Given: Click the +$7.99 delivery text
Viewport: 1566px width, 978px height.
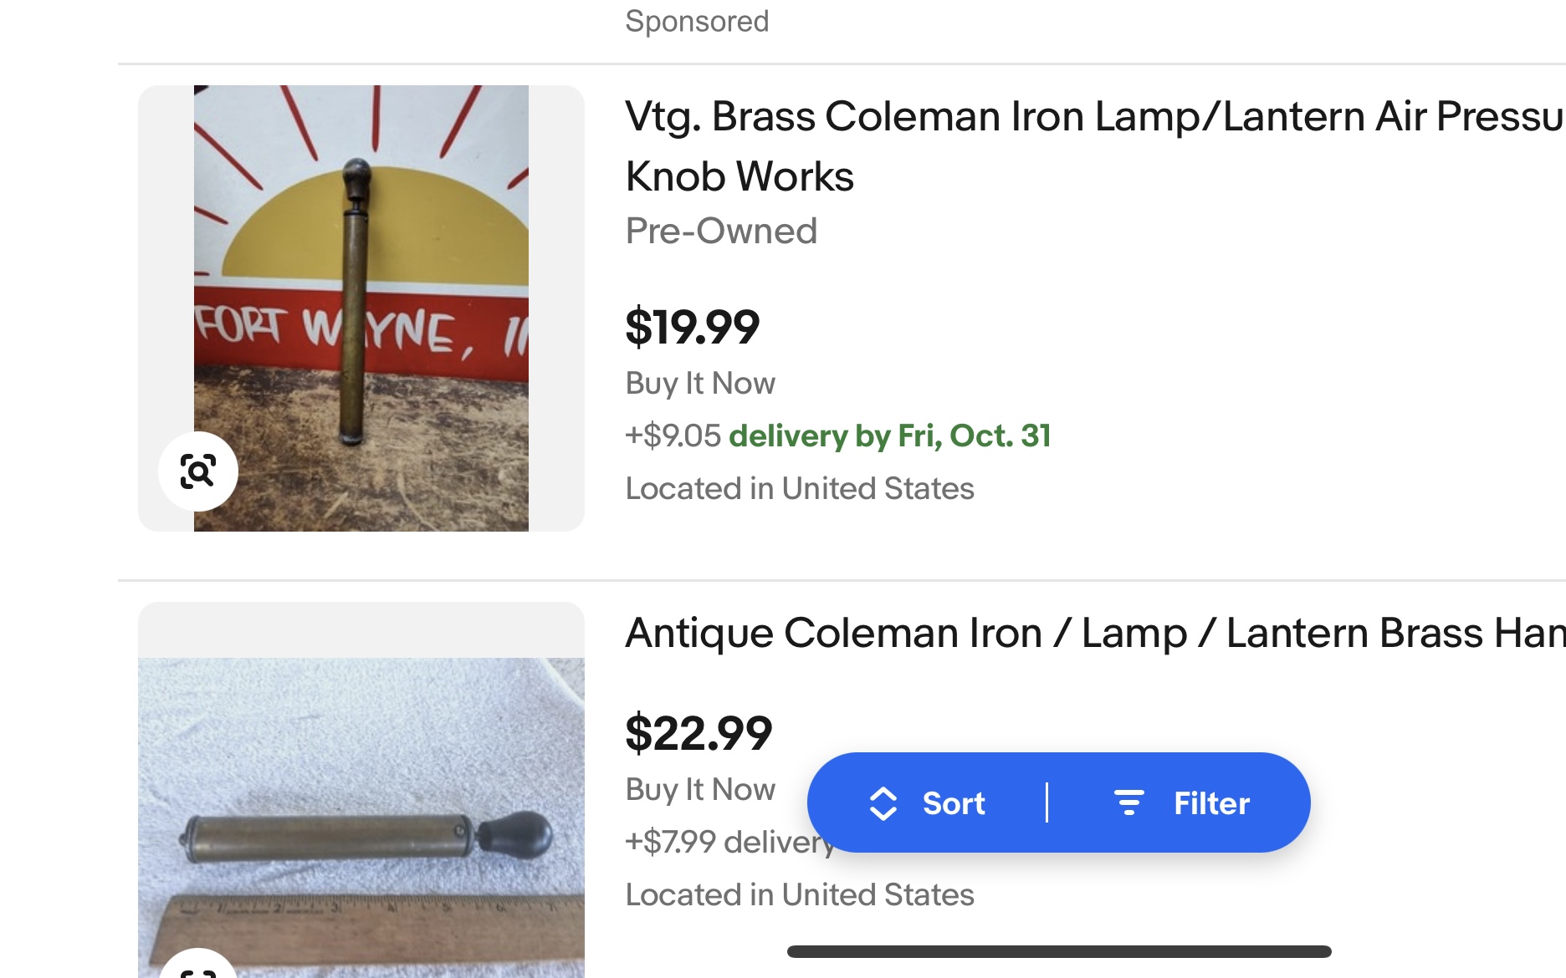Looking at the screenshot, I should click(x=729, y=842).
